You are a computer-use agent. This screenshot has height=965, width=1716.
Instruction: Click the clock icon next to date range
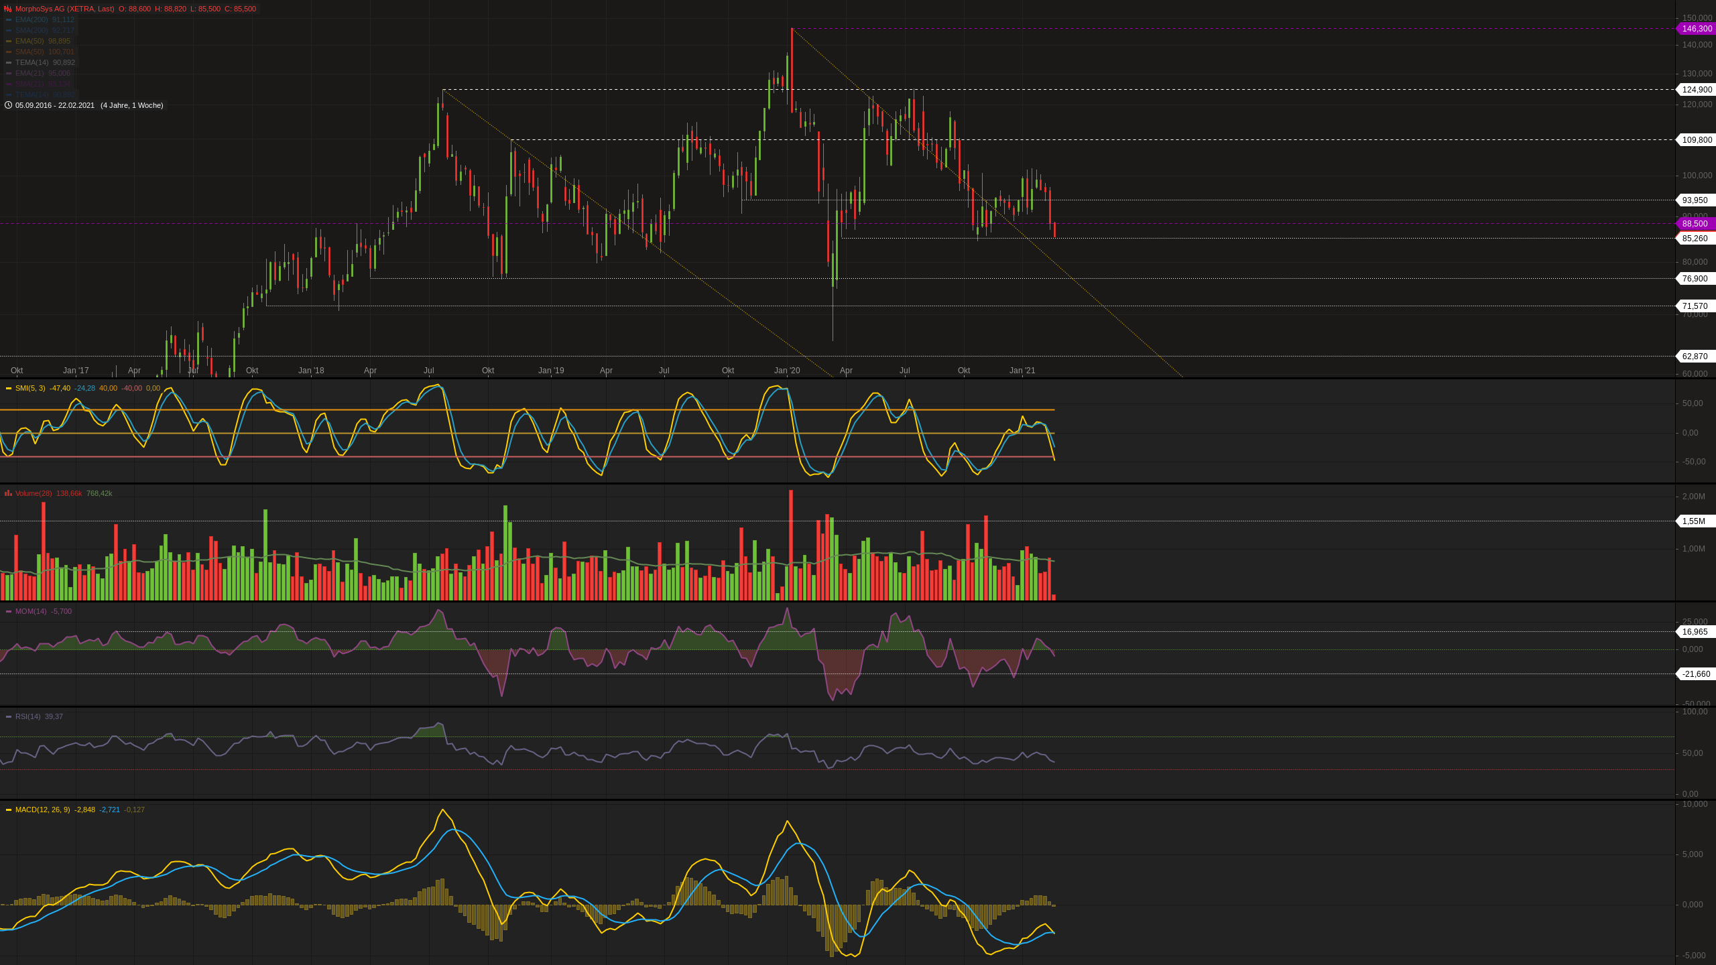click(8, 105)
